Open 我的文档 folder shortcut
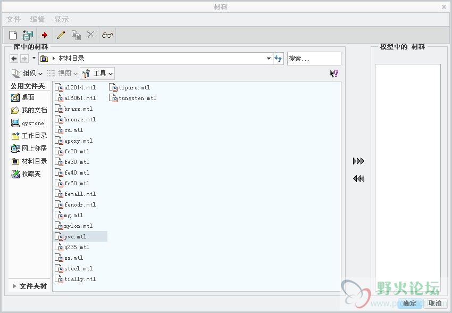The height and width of the screenshot is (313, 452). (29, 110)
